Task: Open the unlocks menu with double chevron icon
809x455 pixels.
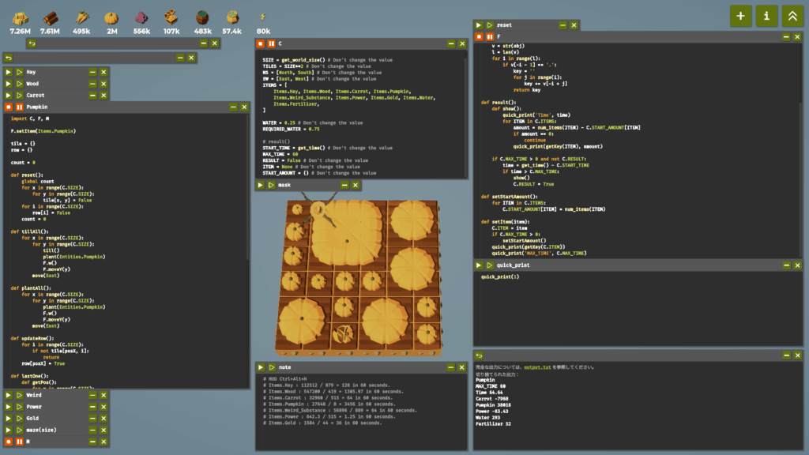Action: (x=792, y=16)
